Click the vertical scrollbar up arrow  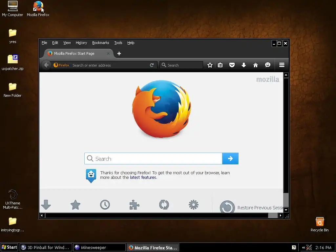(286, 75)
